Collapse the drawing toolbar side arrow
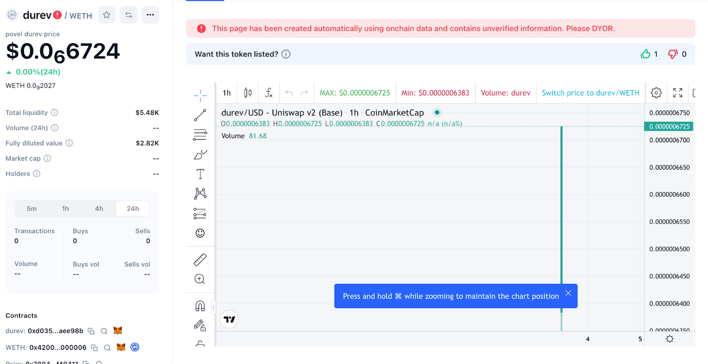 coord(213,307)
